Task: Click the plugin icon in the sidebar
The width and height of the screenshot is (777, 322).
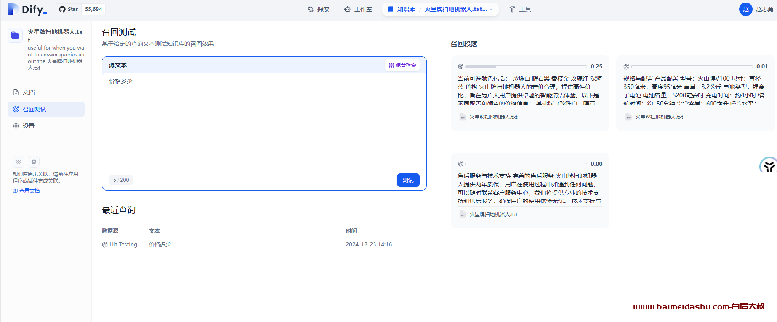Action: pyautogui.click(x=34, y=162)
